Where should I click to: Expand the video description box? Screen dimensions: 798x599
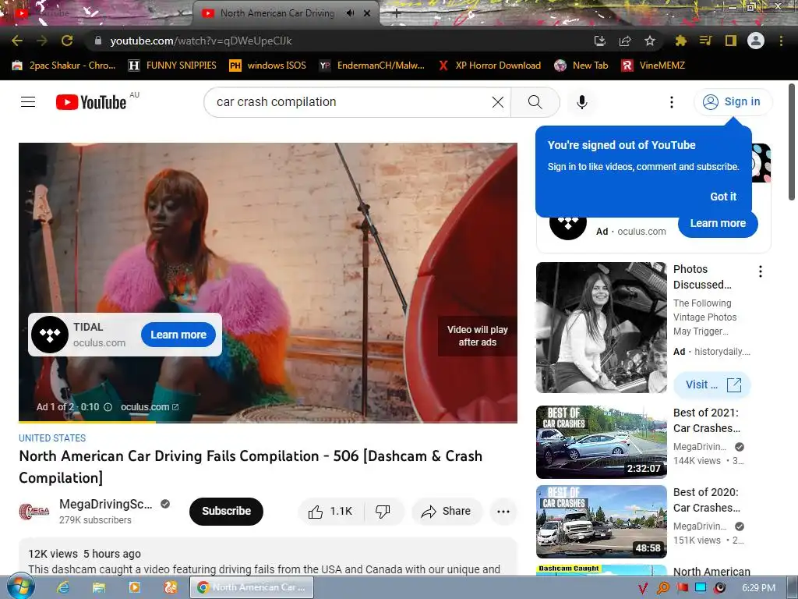[x=268, y=557]
